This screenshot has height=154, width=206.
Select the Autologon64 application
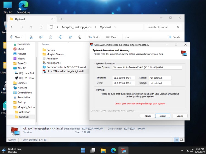(x=52, y=63)
